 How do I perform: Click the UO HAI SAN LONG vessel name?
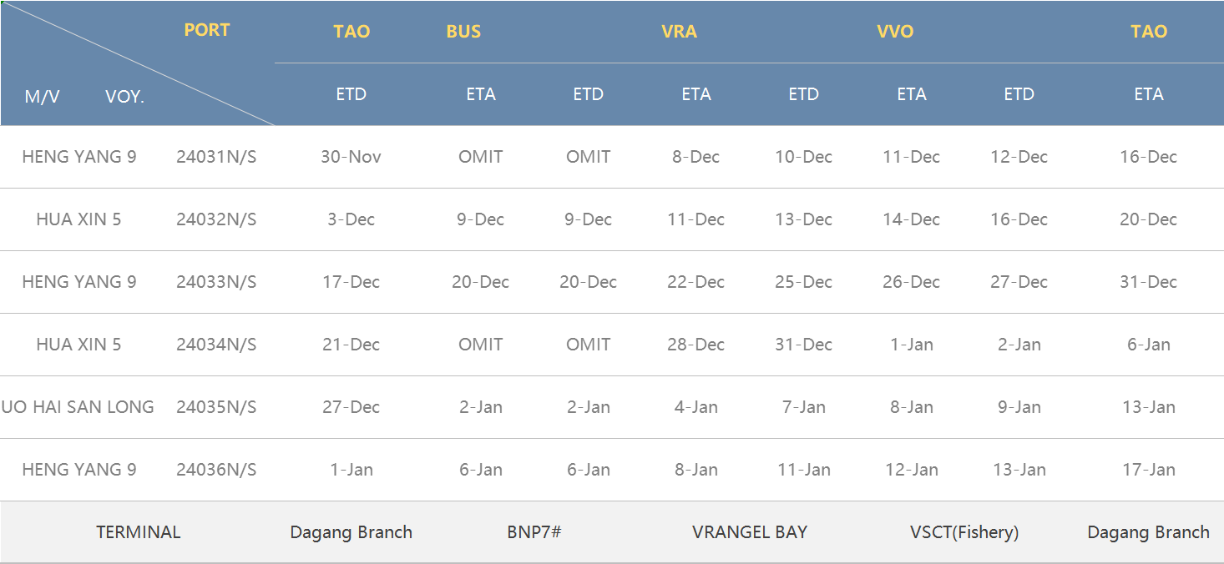pos(78,407)
